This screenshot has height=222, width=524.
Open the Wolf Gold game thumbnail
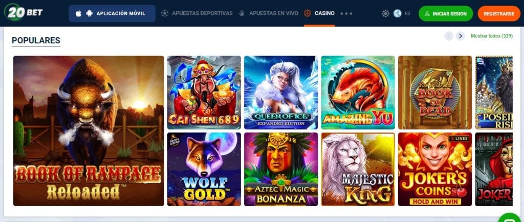click(204, 169)
